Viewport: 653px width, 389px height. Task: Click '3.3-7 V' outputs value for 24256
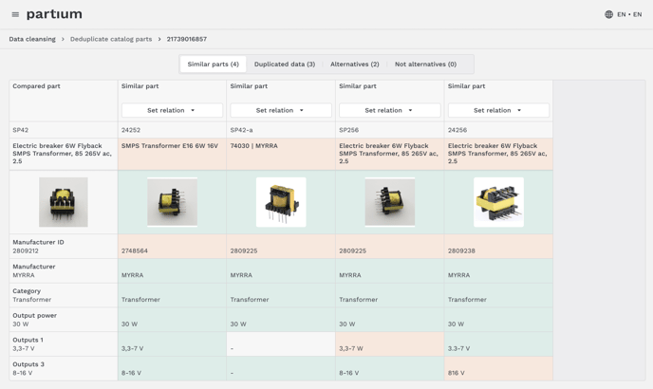(458, 348)
